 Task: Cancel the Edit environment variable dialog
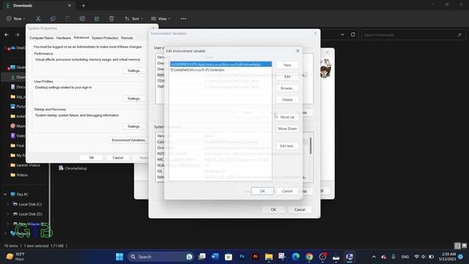[x=287, y=191]
